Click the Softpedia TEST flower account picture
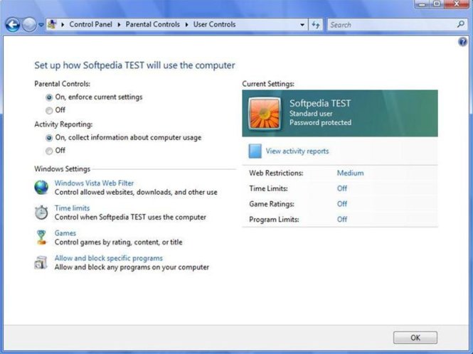The width and height of the screenshot is (473, 354). [x=265, y=114]
